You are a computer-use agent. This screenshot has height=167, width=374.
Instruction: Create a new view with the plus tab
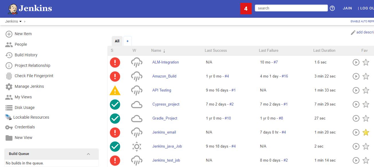(127, 41)
